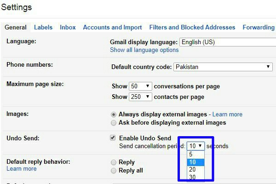Click the Images: setting label
The image size is (276, 184).
(x=17, y=114)
